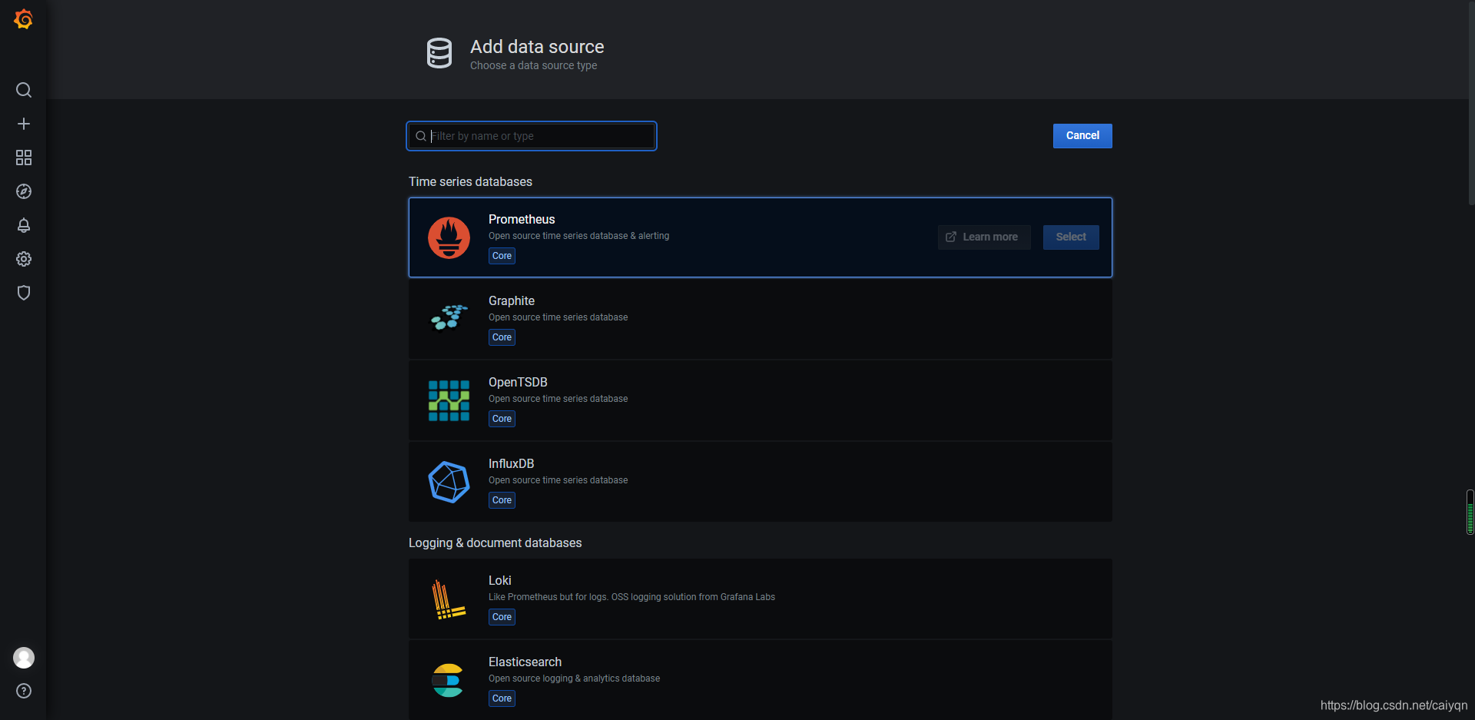Click the Elasticsearch logo icon
Image resolution: width=1475 pixels, height=720 pixels.
point(447,680)
